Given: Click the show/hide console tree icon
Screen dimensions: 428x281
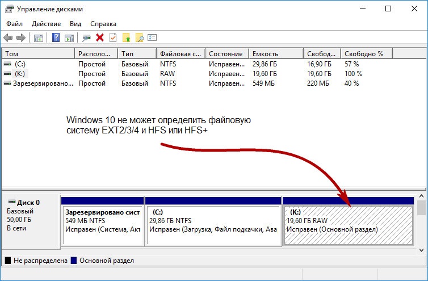Looking at the screenshot, I should coord(39,38).
